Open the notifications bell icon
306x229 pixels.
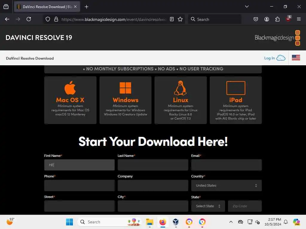point(286,222)
